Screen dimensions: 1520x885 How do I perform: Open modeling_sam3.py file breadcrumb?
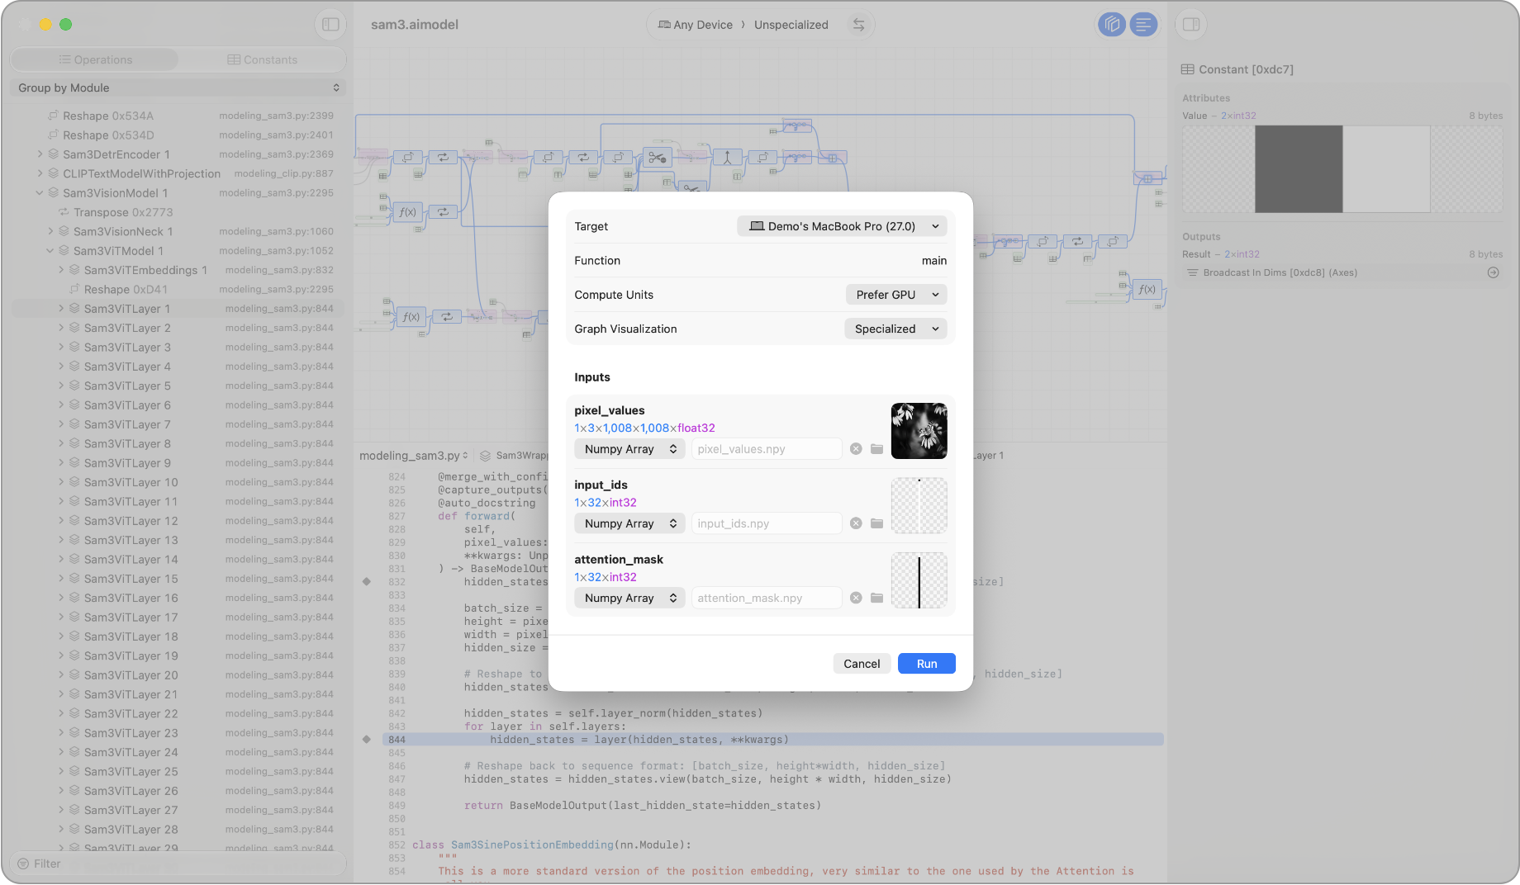(x=413, y=456)
